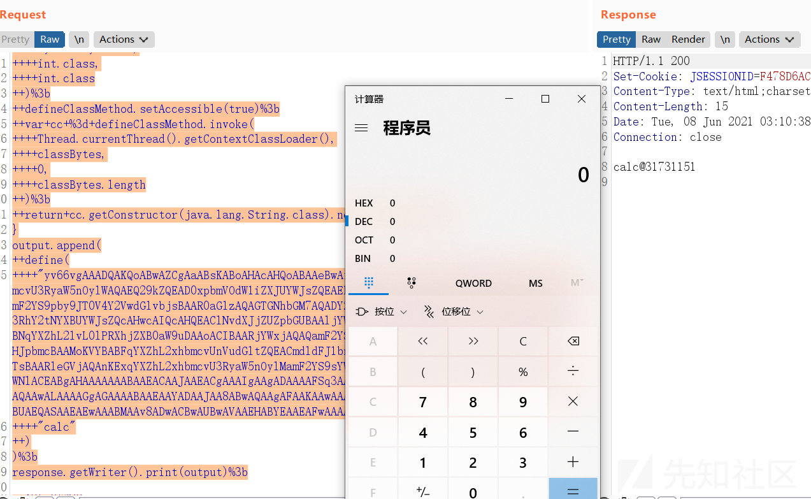Screen dimensions: 811x499
Task: Expand the 按位 bitwise dropdown
Action: click(x=382, y=312)
